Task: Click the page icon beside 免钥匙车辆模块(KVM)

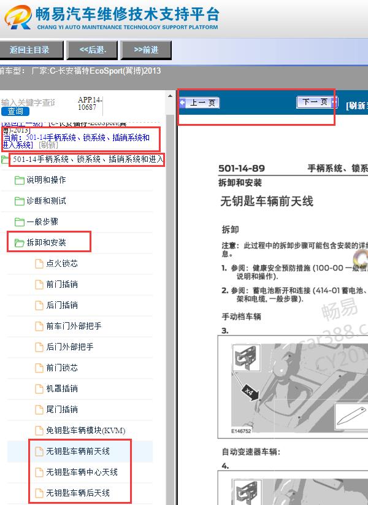Action: [39, 431]
